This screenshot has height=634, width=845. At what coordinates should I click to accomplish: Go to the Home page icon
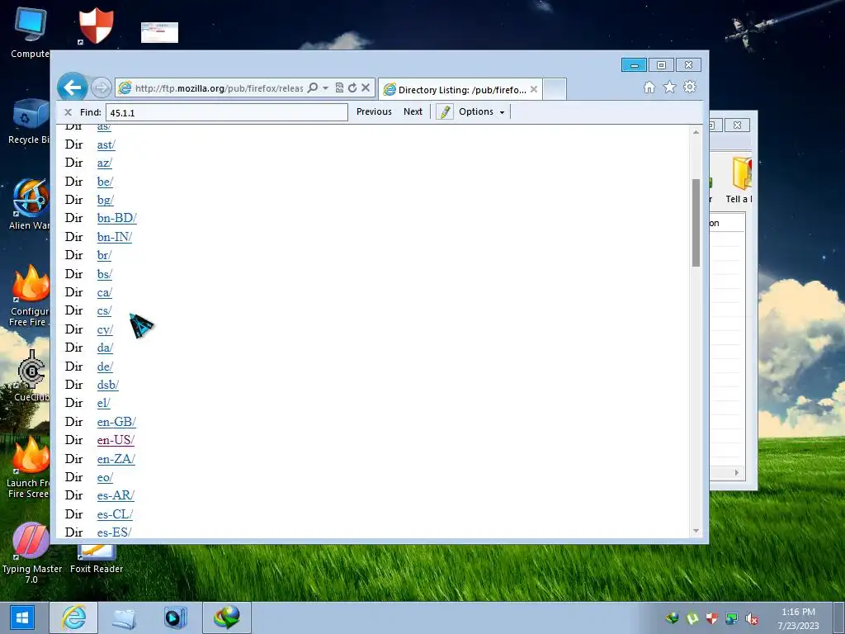649,88
